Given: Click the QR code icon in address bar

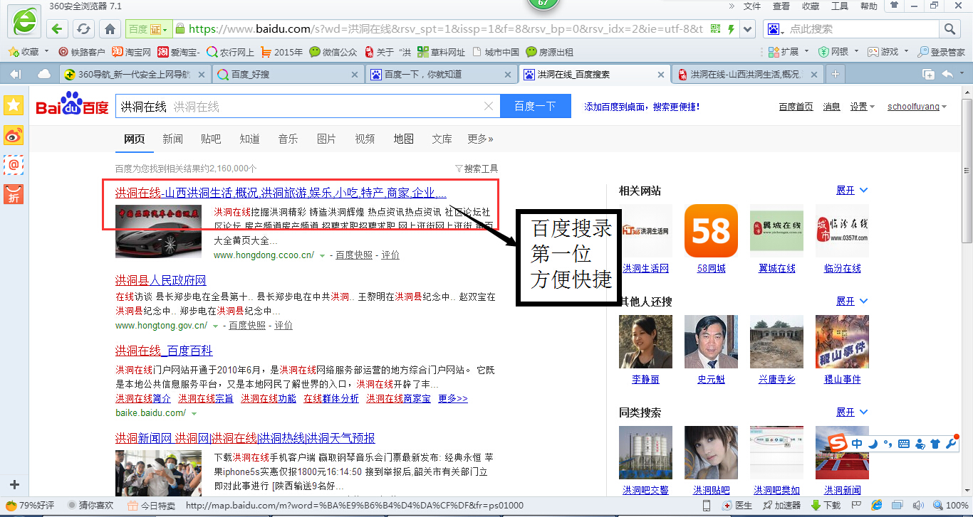Looking at the screenshot, I should tap(715, 29).
